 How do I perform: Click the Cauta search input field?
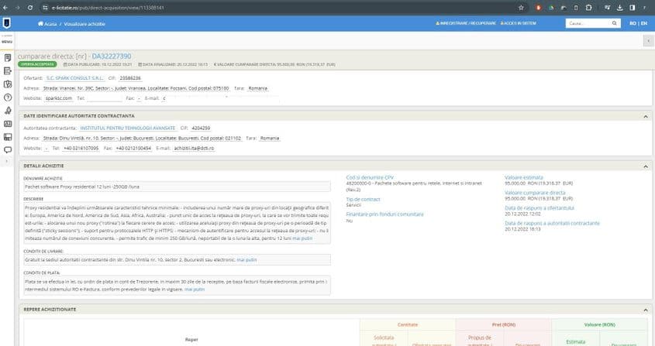[x=589, y=24]
